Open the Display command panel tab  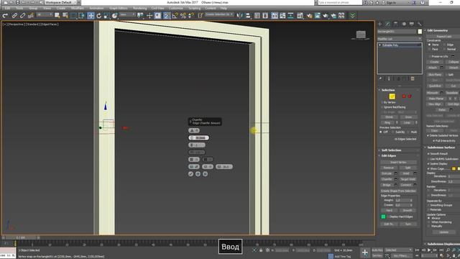click(x=412, y=24)
